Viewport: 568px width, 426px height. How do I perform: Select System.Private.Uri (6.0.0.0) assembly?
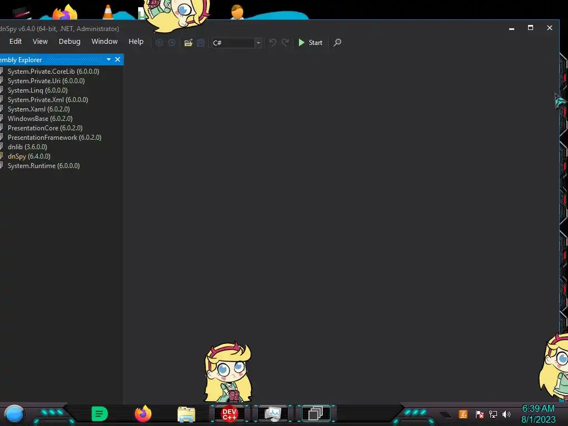[46, 81]
